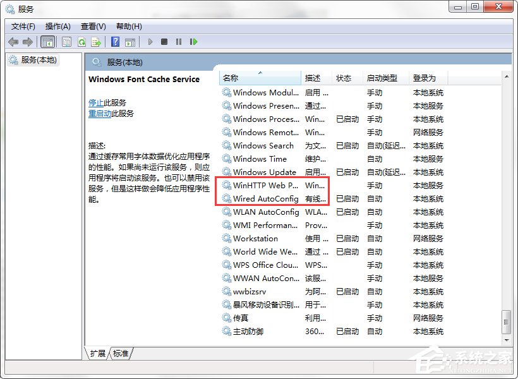Stop the service with the stop icon
This screenshot has height=379, width=518.
[164, 42]
